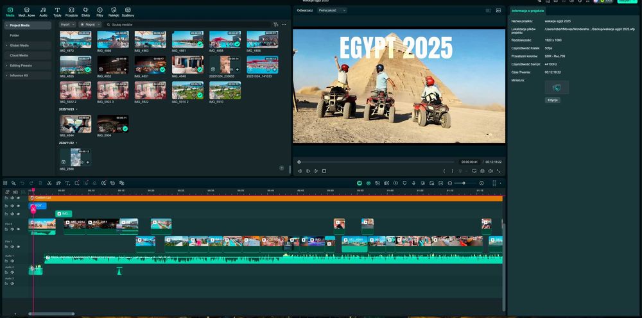
Task: Click the external monitor icon under preview
Action: (474, 171)
